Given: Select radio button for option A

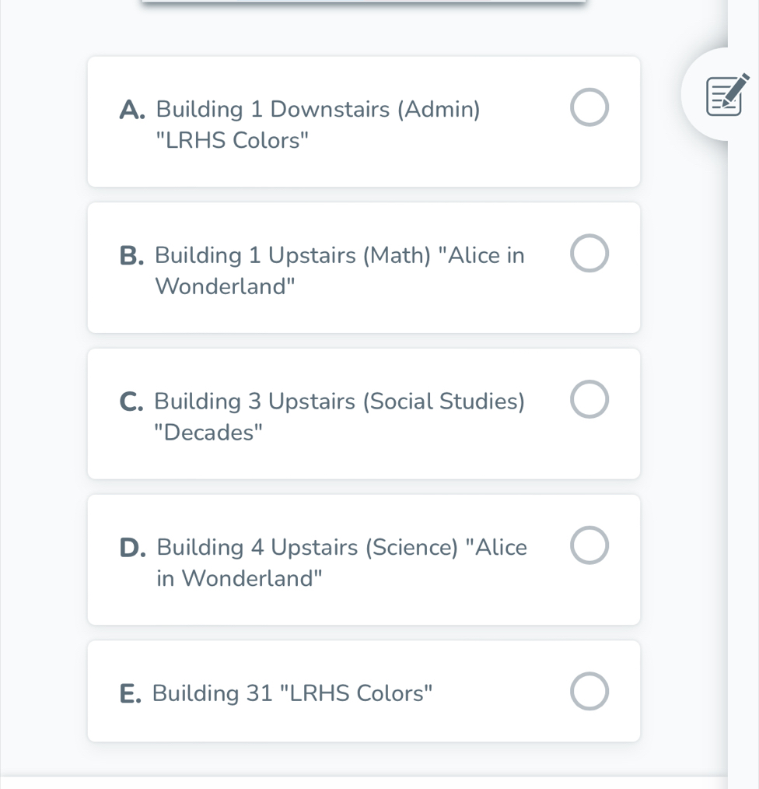Looking at the screenshot, I should click(589, 107).
